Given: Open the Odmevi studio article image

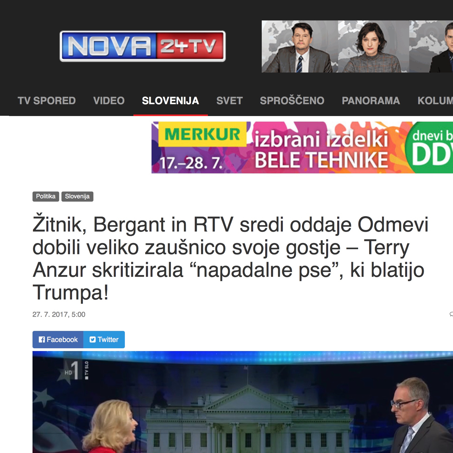Looking at the screenshot, I should pos(243,402).
